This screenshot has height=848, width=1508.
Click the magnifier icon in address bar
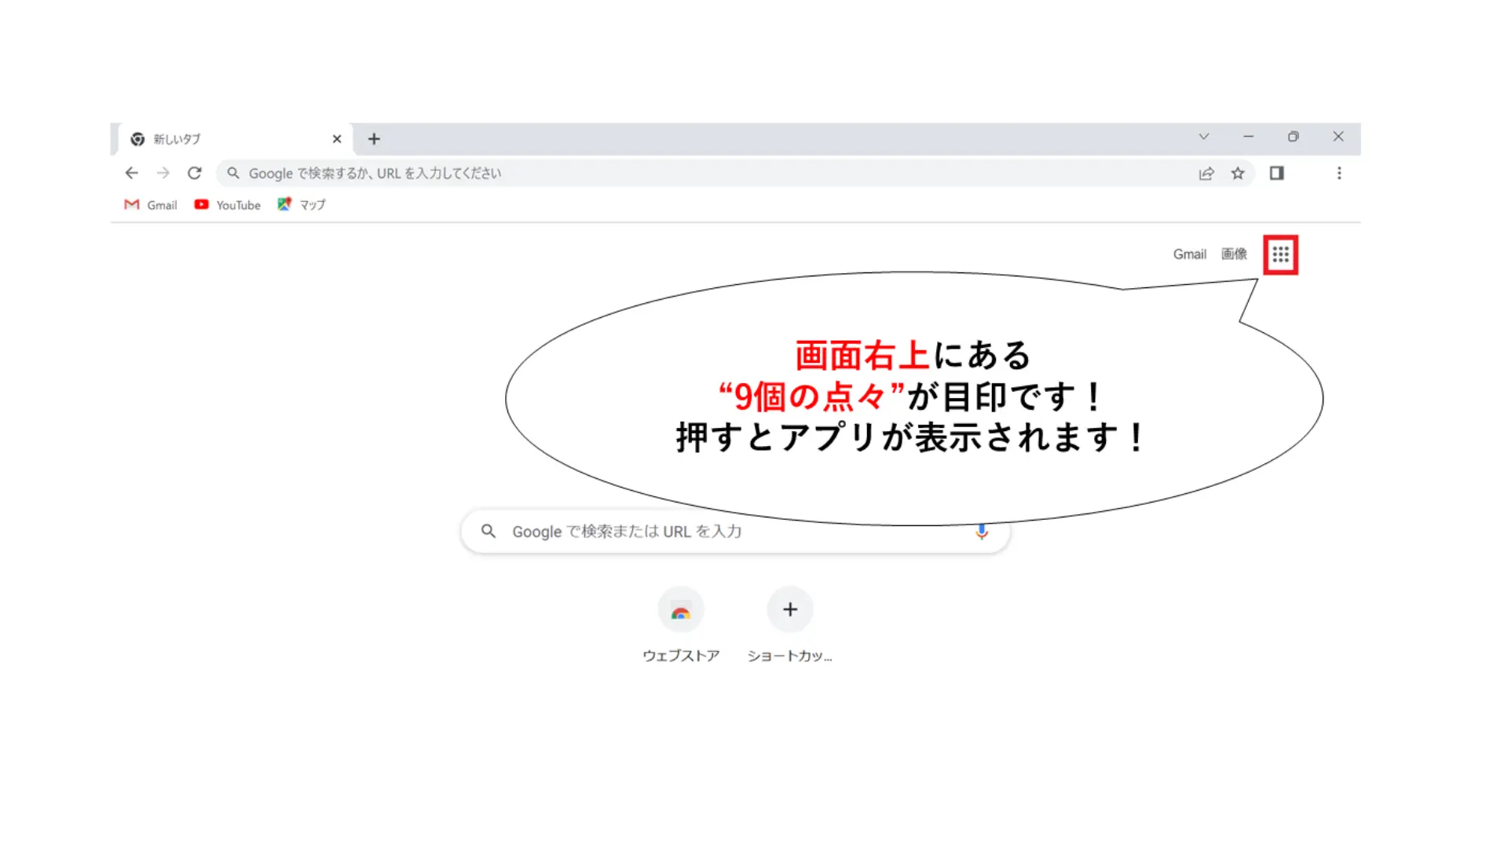tap(233, 174)
